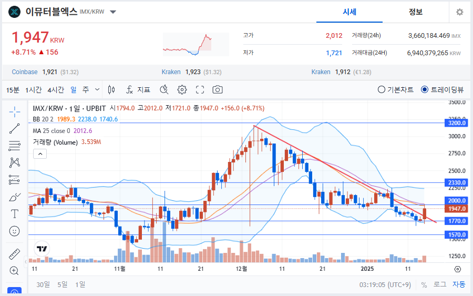Click the low price value 1,721

pos(334,53)
